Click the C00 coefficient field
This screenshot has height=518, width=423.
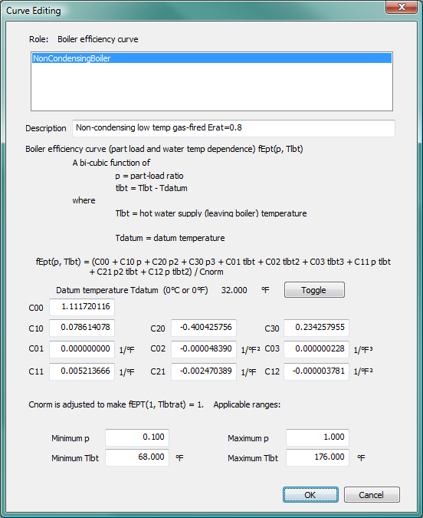[82, 307]
